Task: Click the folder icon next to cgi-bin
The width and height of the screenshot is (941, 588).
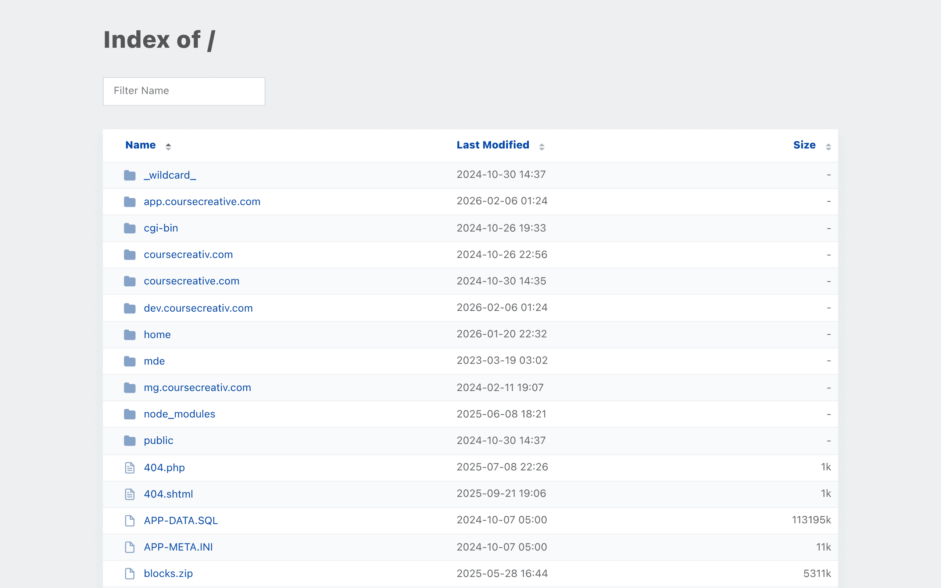Action: [129, 228]
